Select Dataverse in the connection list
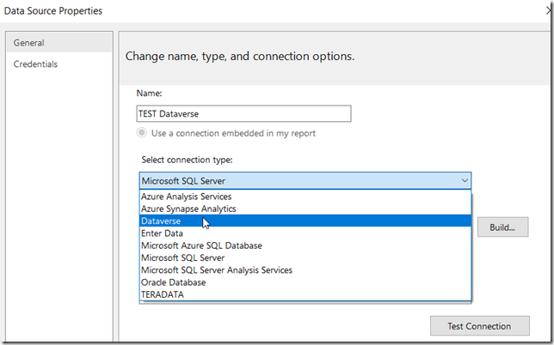The image size is (554, 345). pos(305,221)
